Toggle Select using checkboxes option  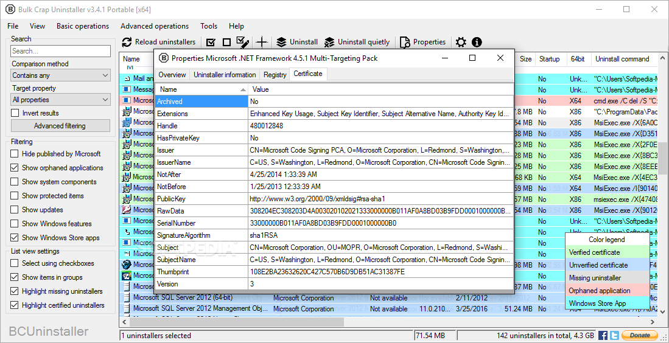click(15, 263)
